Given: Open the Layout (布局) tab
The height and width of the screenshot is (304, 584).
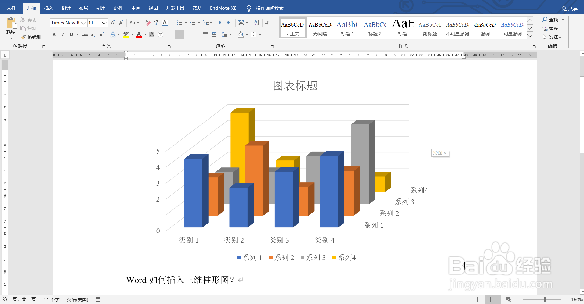Looking at the screenshot, I should point(84,8).
